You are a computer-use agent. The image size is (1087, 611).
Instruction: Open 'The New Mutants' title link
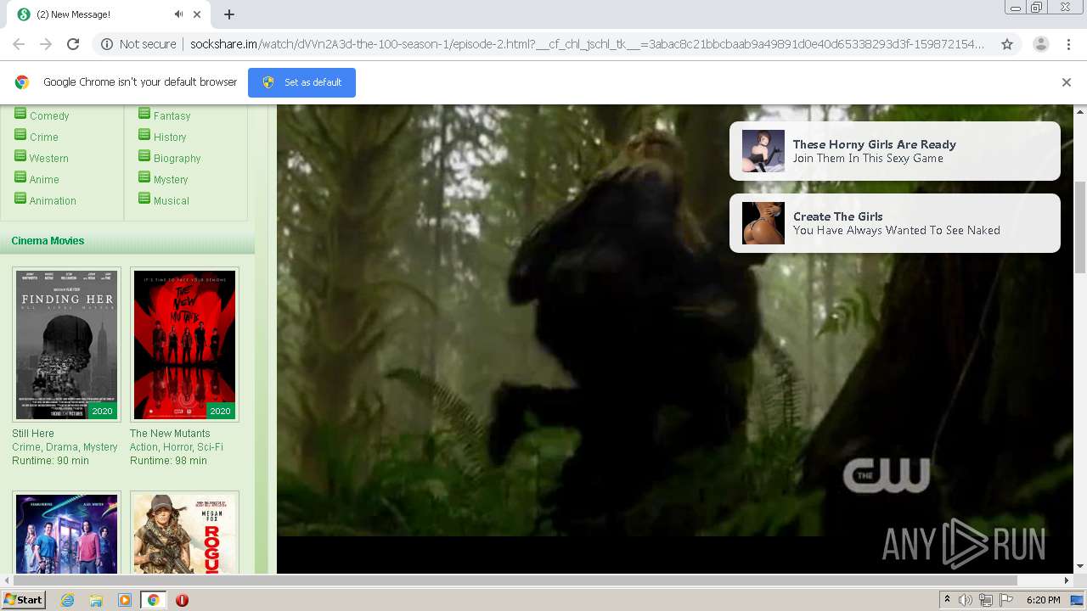tap(170, 434)
